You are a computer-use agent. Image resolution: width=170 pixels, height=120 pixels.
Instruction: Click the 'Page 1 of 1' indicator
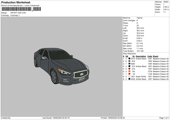coord(164,118)
